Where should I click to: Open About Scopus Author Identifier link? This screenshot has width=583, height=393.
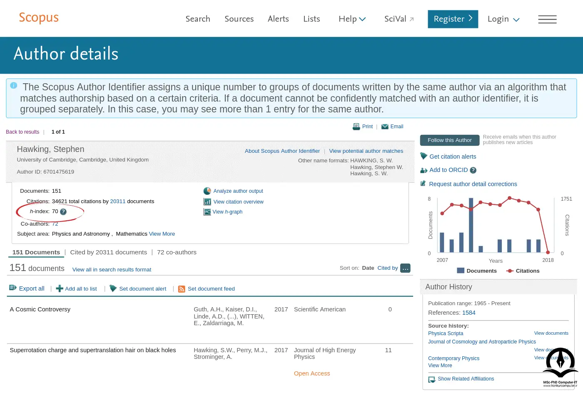[282, 151]
